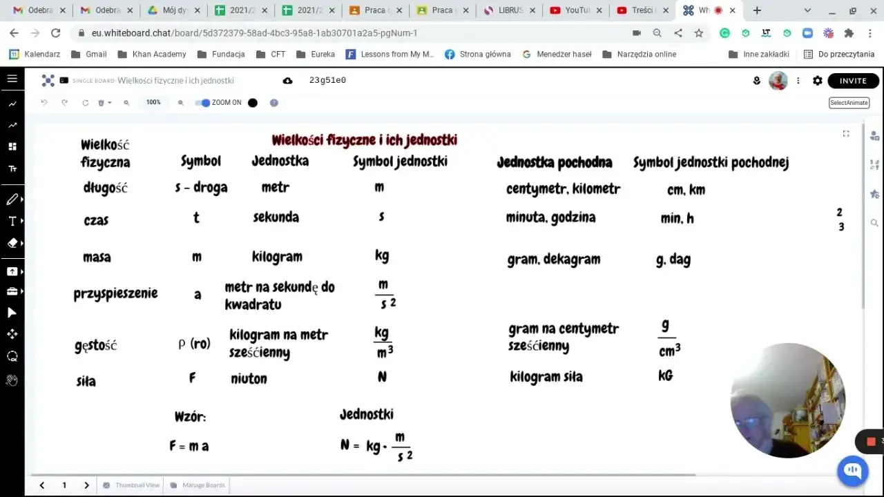Switch to the Thumbnail View tab
The width and height of the screenshot is (884, 497).
[x=137, y=485]
